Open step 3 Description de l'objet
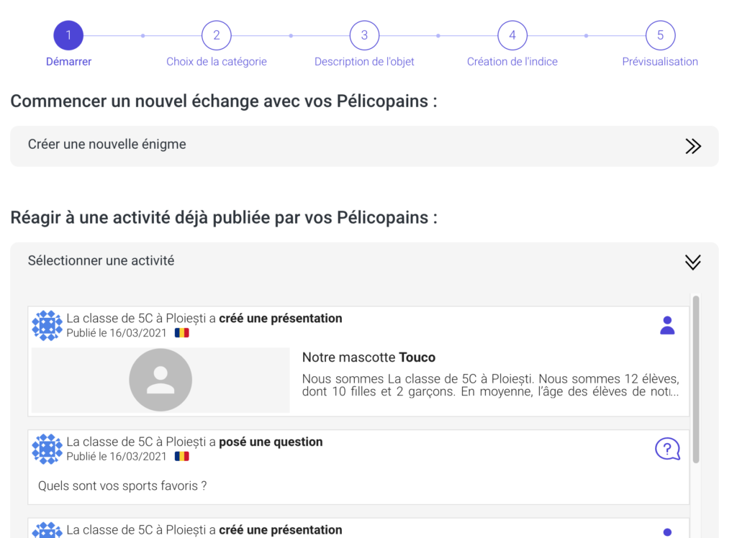 pos(364,35)
